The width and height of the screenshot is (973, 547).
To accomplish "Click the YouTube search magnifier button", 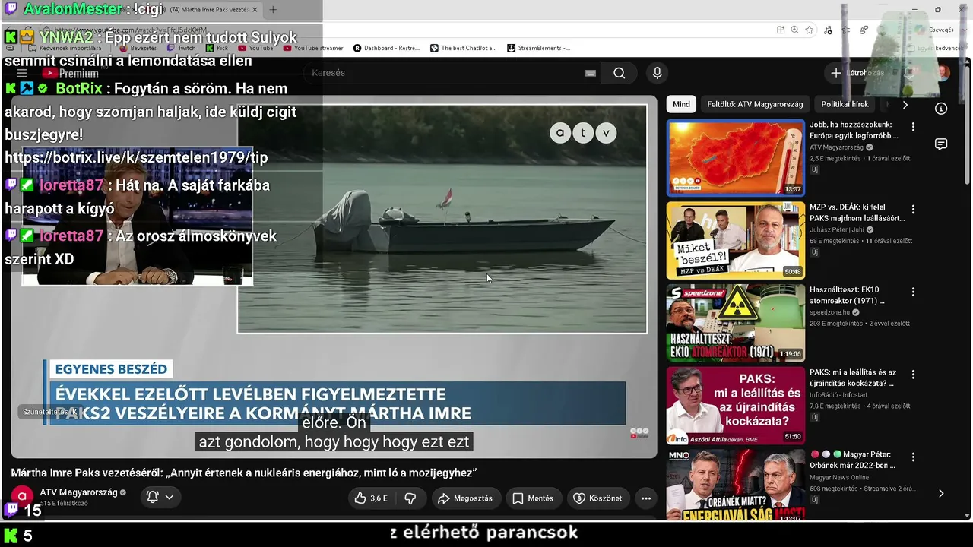I will 620,73.
